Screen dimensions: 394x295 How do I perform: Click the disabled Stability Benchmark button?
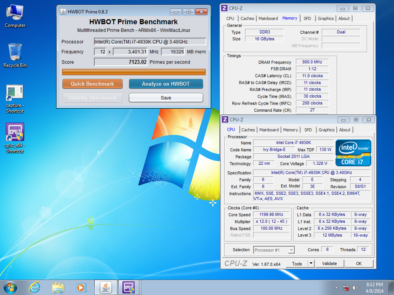(92, 98)
